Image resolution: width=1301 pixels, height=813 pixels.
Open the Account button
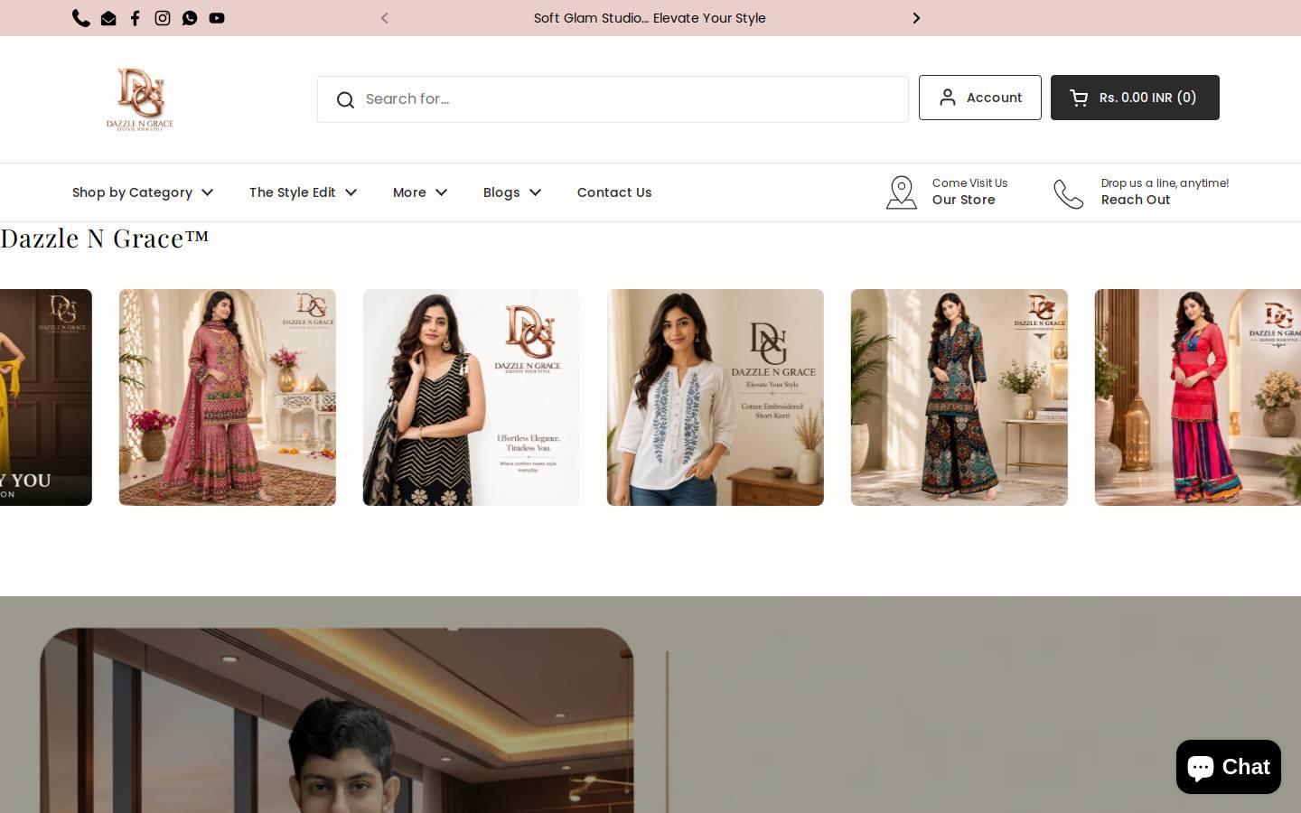pyautogui.click(x=980, y=98)
